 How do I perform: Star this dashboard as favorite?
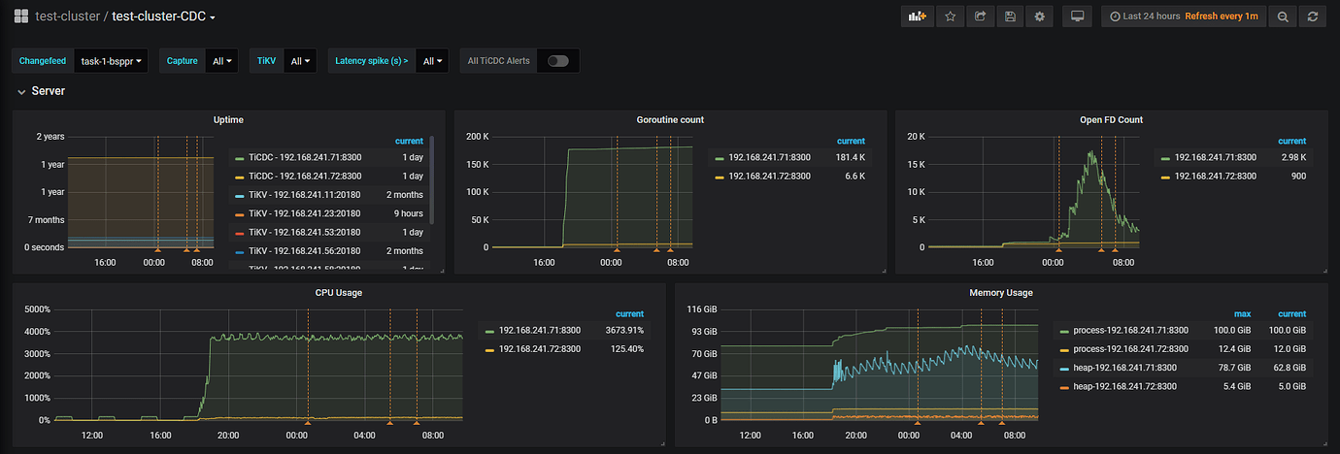point(950,16)
